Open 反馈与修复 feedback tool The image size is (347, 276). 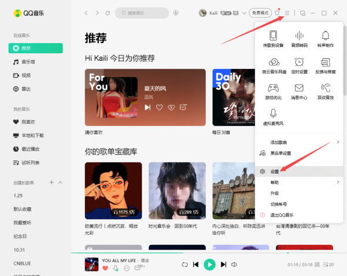click(325, 66)
